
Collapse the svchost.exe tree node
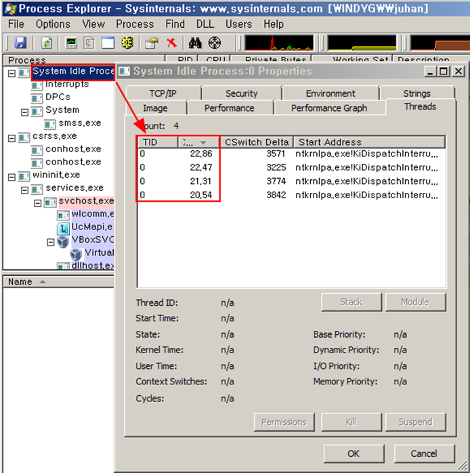pos(37,203)
